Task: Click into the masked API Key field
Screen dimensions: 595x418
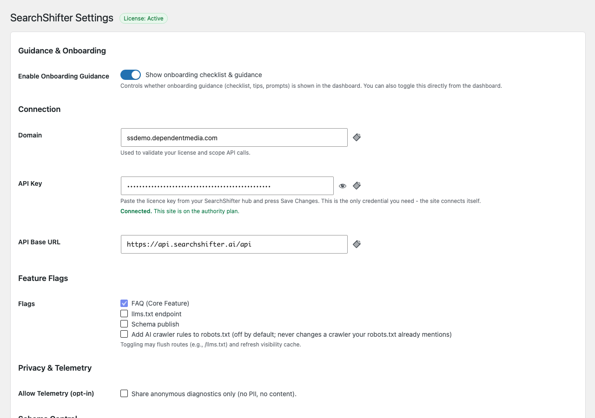Action: [x=227, y=186]
